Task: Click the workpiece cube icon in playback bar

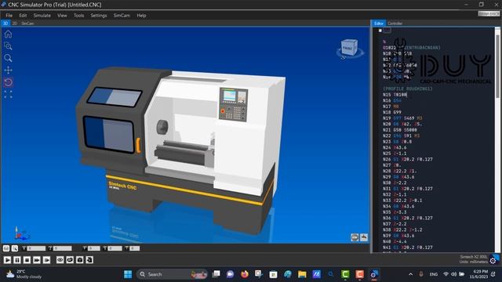Action: pos(80,260)
